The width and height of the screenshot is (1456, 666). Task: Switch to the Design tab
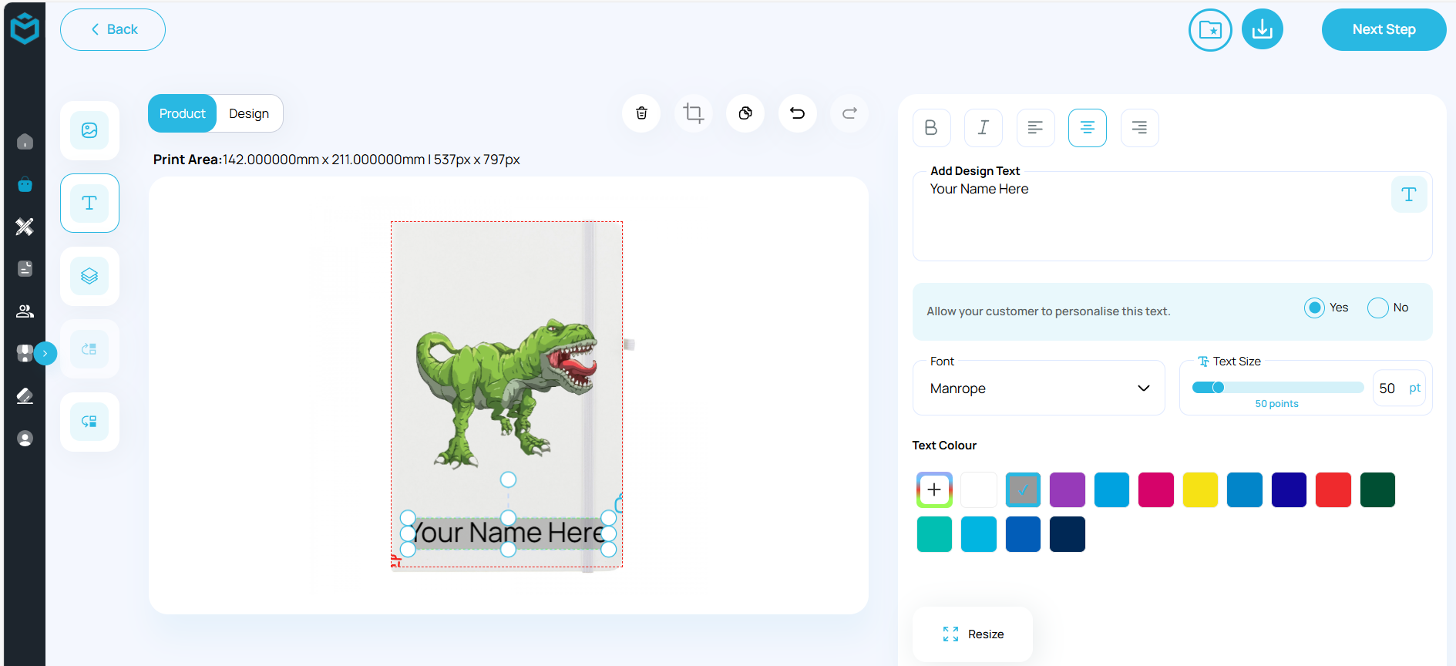249,113
